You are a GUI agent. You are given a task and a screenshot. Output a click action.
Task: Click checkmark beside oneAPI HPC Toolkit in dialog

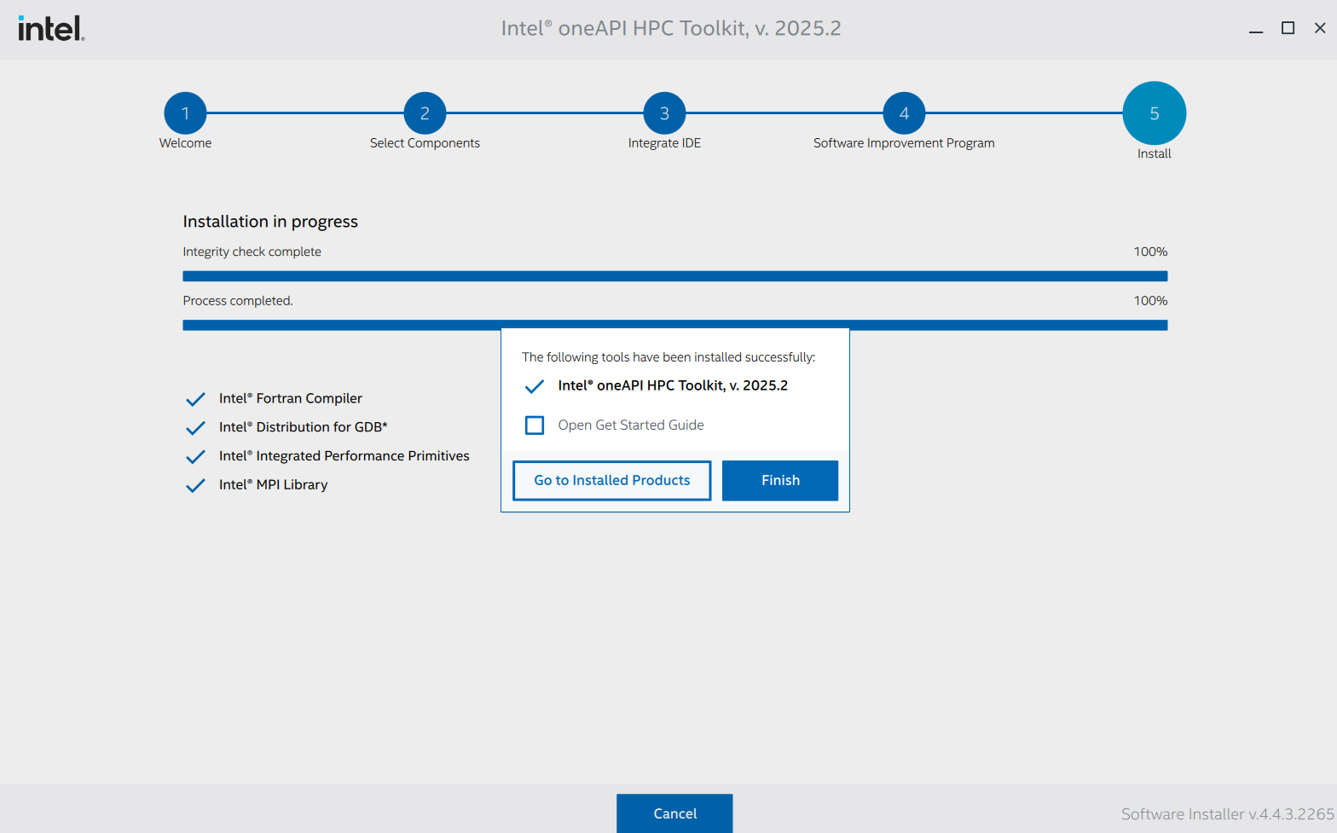(x=535, y=386)
